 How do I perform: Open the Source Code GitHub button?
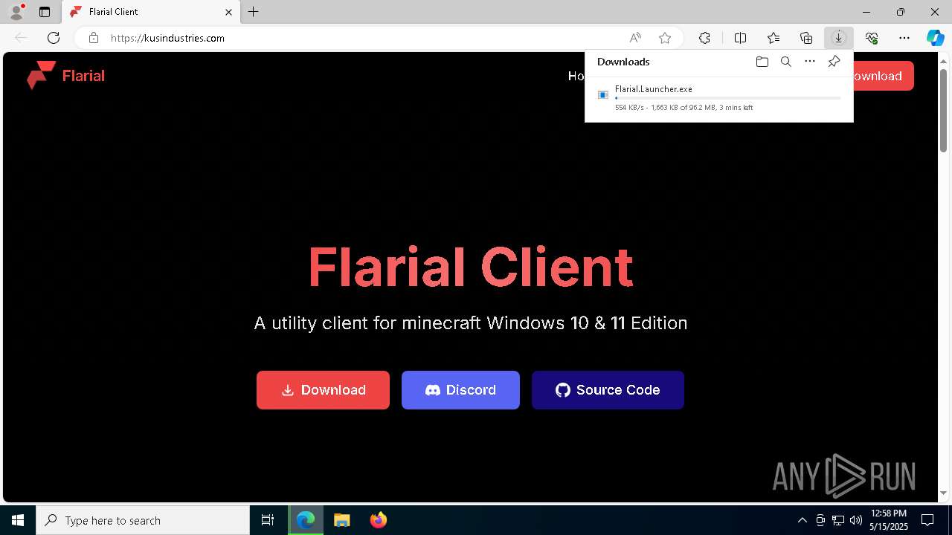(608, 390)
